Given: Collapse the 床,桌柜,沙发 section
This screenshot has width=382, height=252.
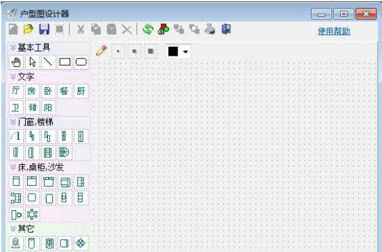Looking at the screenshot, I should (13, 167).
